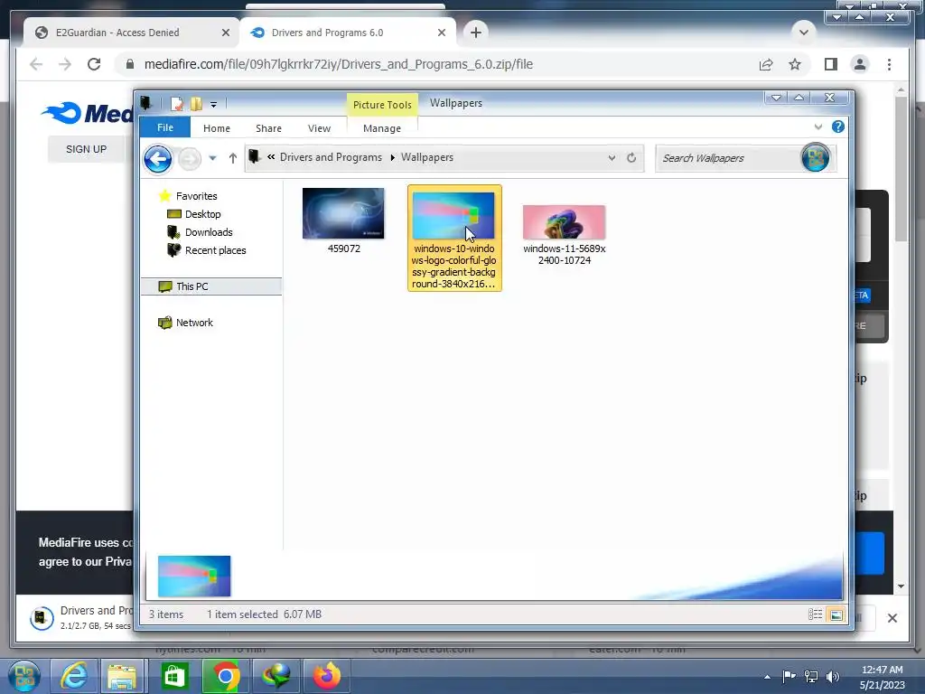This screenshot has height=694, width=925.
Task: Bookmark this page with star icon
Action: coord(795,64)
